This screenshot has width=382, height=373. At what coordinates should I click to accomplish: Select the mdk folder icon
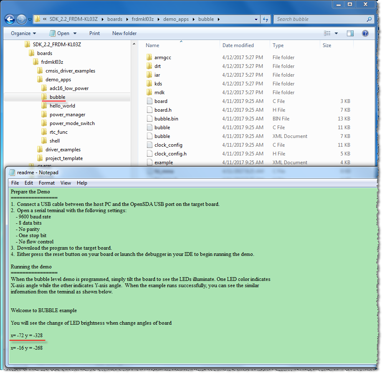149,93
